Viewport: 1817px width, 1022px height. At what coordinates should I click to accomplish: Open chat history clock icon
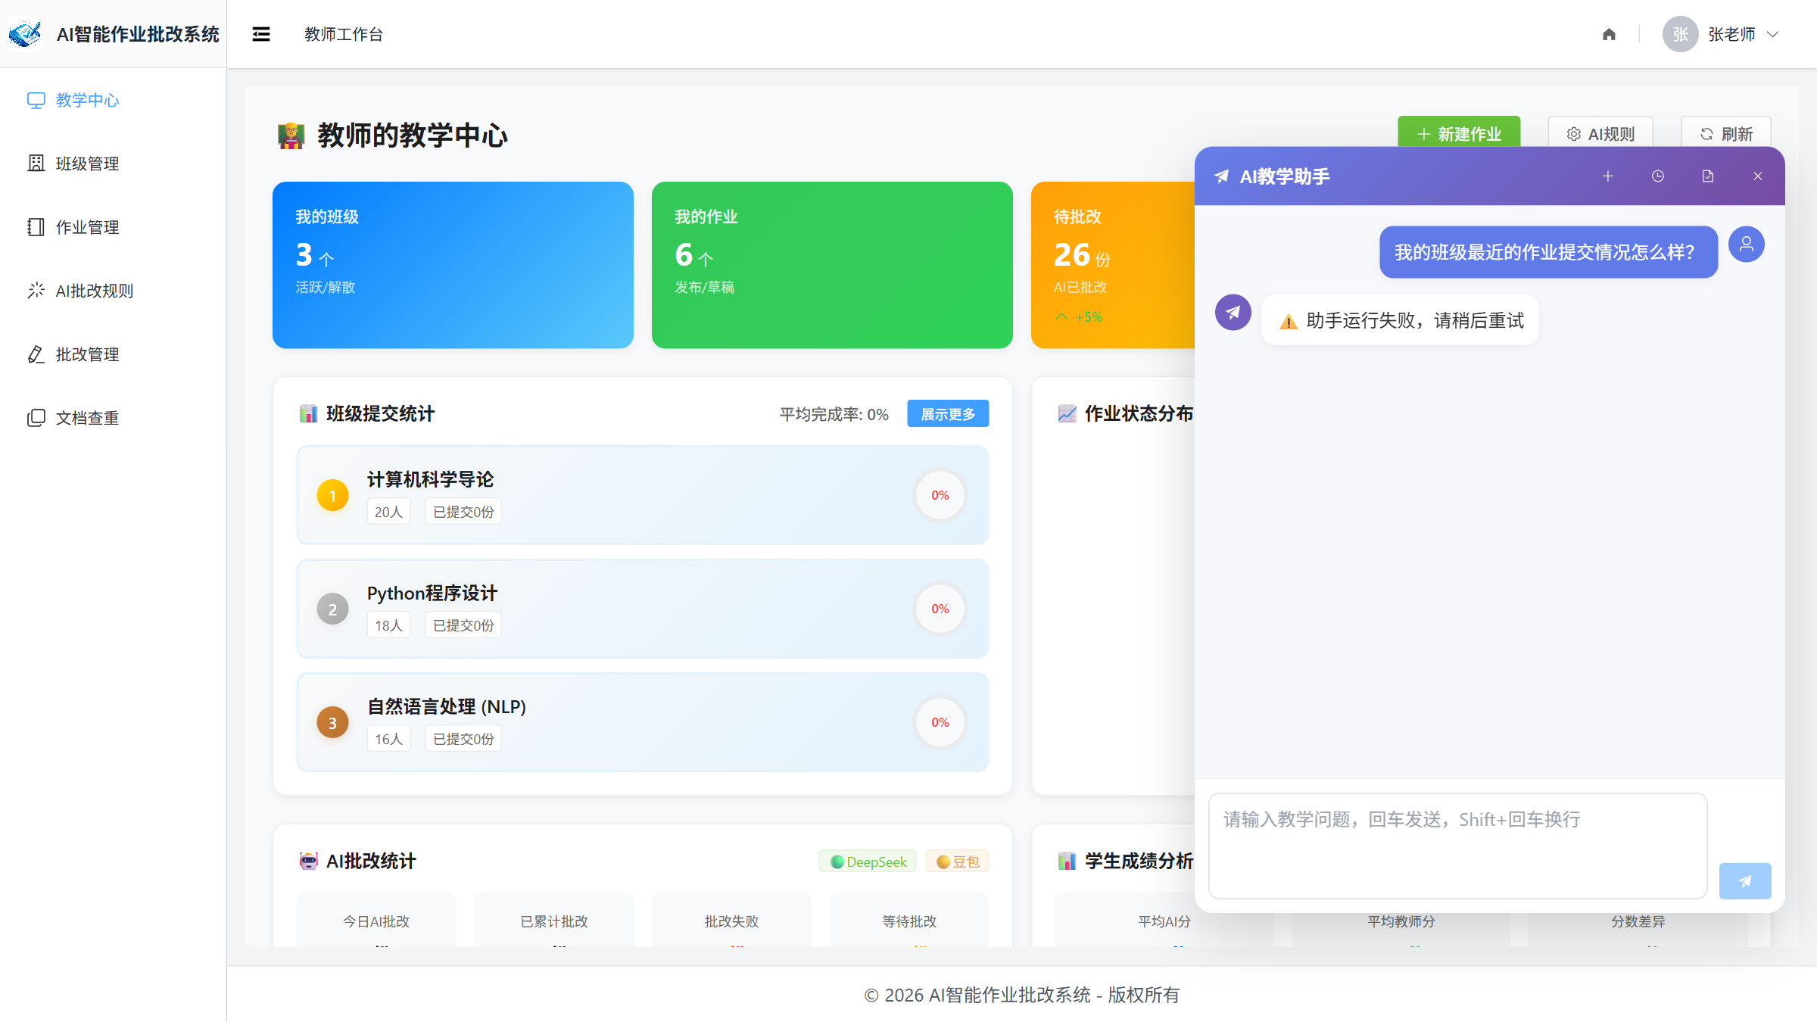click(1658, 176)
